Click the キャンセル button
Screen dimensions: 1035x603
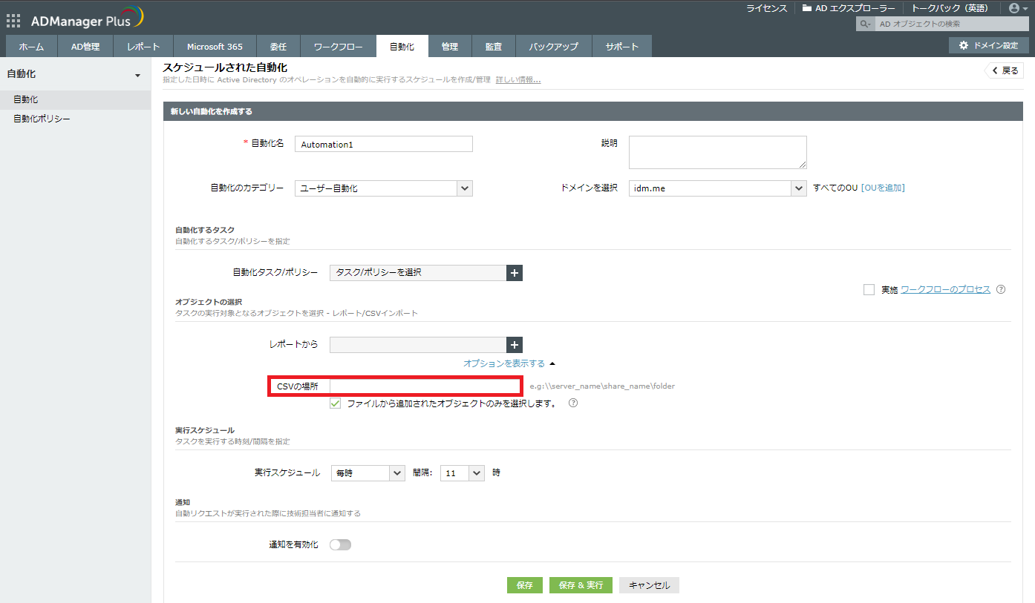coord(649,585)
